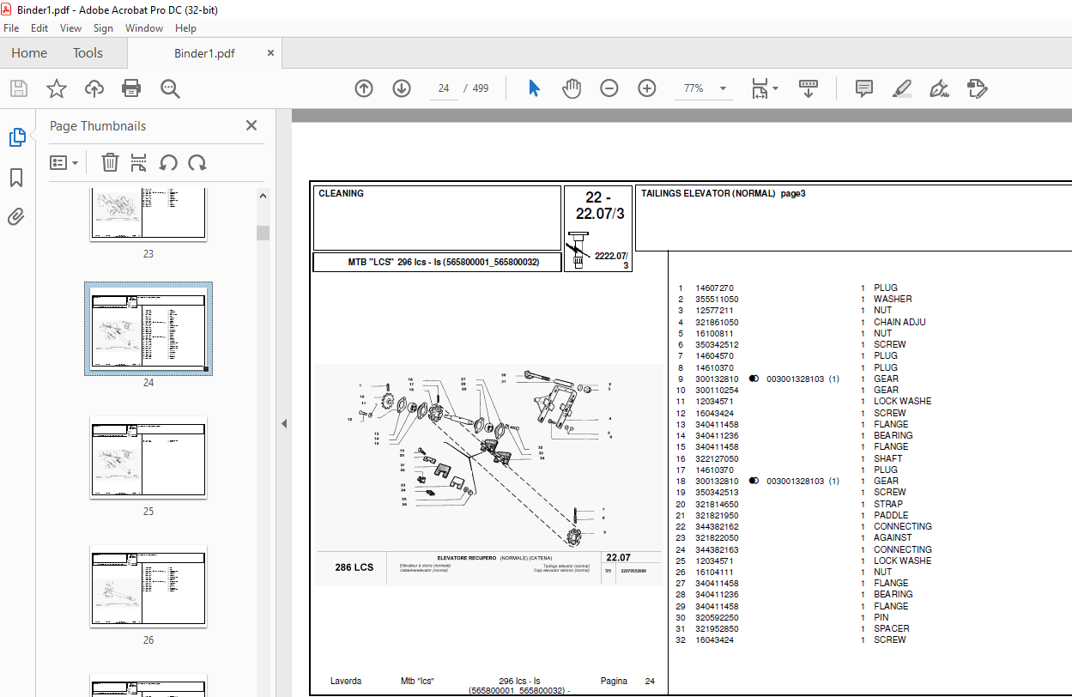Screen dimensions: 1072x697
Task: Open the Page Thumbnails panel icon
Action: coord(16,137)
